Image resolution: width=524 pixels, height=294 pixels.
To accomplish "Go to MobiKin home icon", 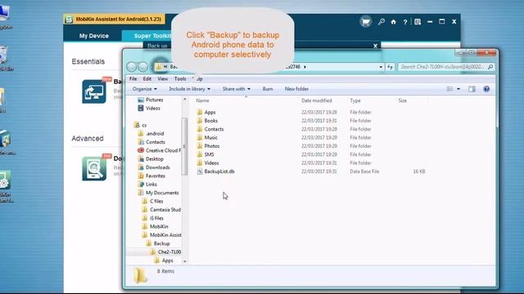I will 393,22.
